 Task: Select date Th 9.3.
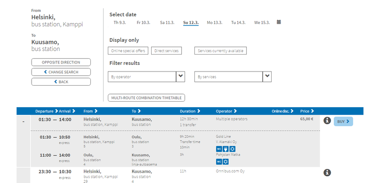click(x=120, y=23)
